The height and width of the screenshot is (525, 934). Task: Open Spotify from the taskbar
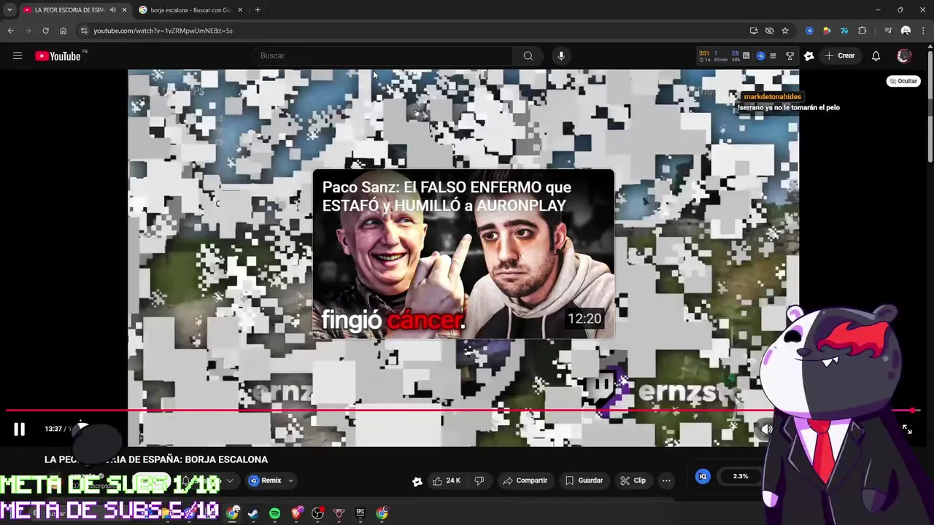[274, 513]
